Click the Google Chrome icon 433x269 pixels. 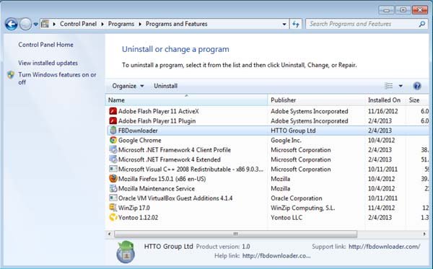(x=113, y=140)
